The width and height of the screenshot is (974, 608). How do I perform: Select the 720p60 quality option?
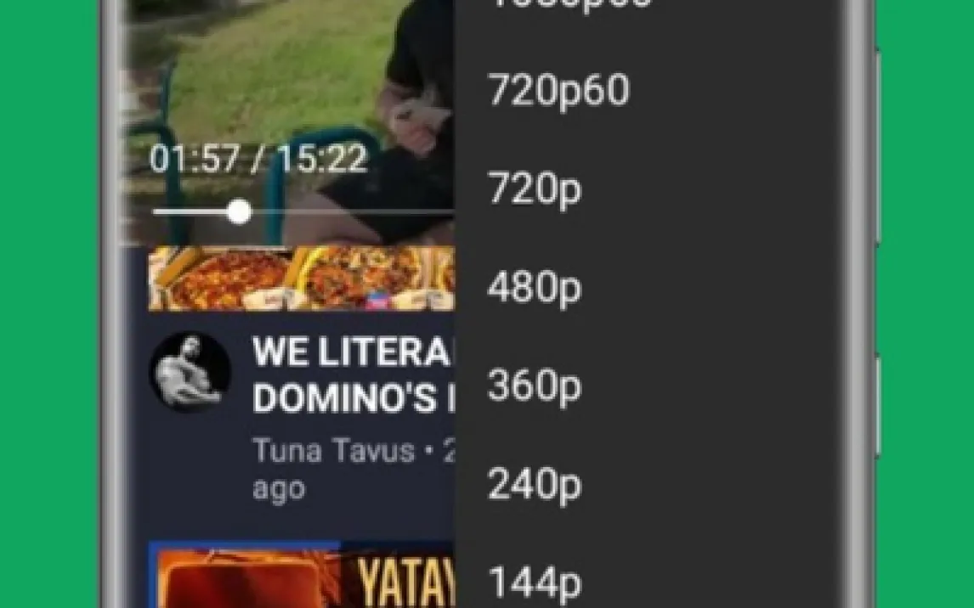tap(646, 91)
